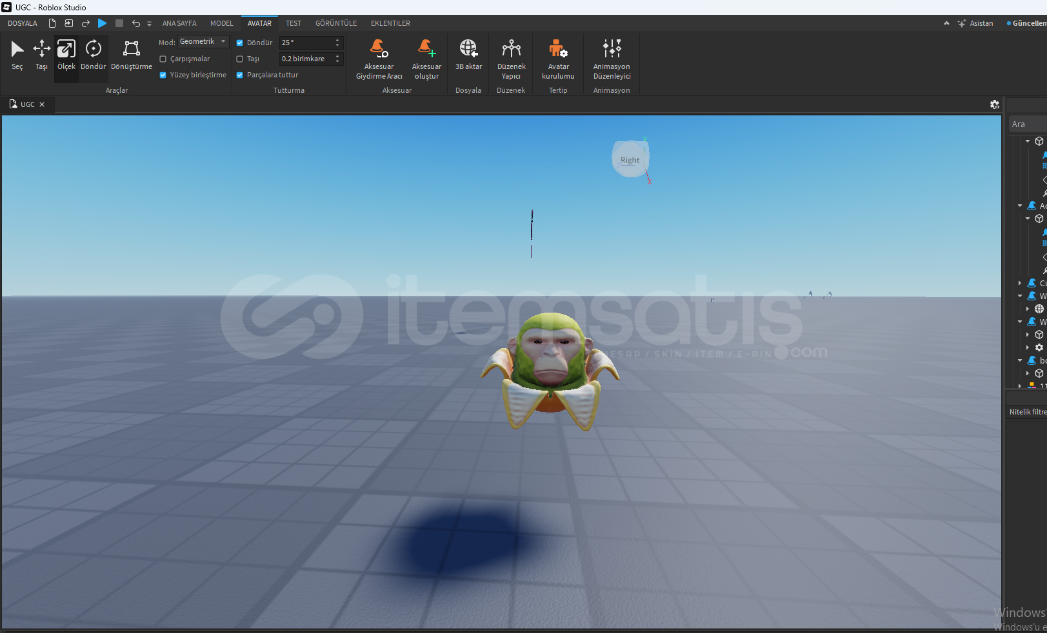Click the redo arrow icon
This screenshot has height=633, width=1047.
pyautogui.click(x=85, y=23)
